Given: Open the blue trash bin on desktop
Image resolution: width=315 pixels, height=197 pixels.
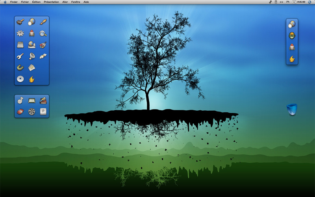Looking at the screenshot, I should click(292, 109).
